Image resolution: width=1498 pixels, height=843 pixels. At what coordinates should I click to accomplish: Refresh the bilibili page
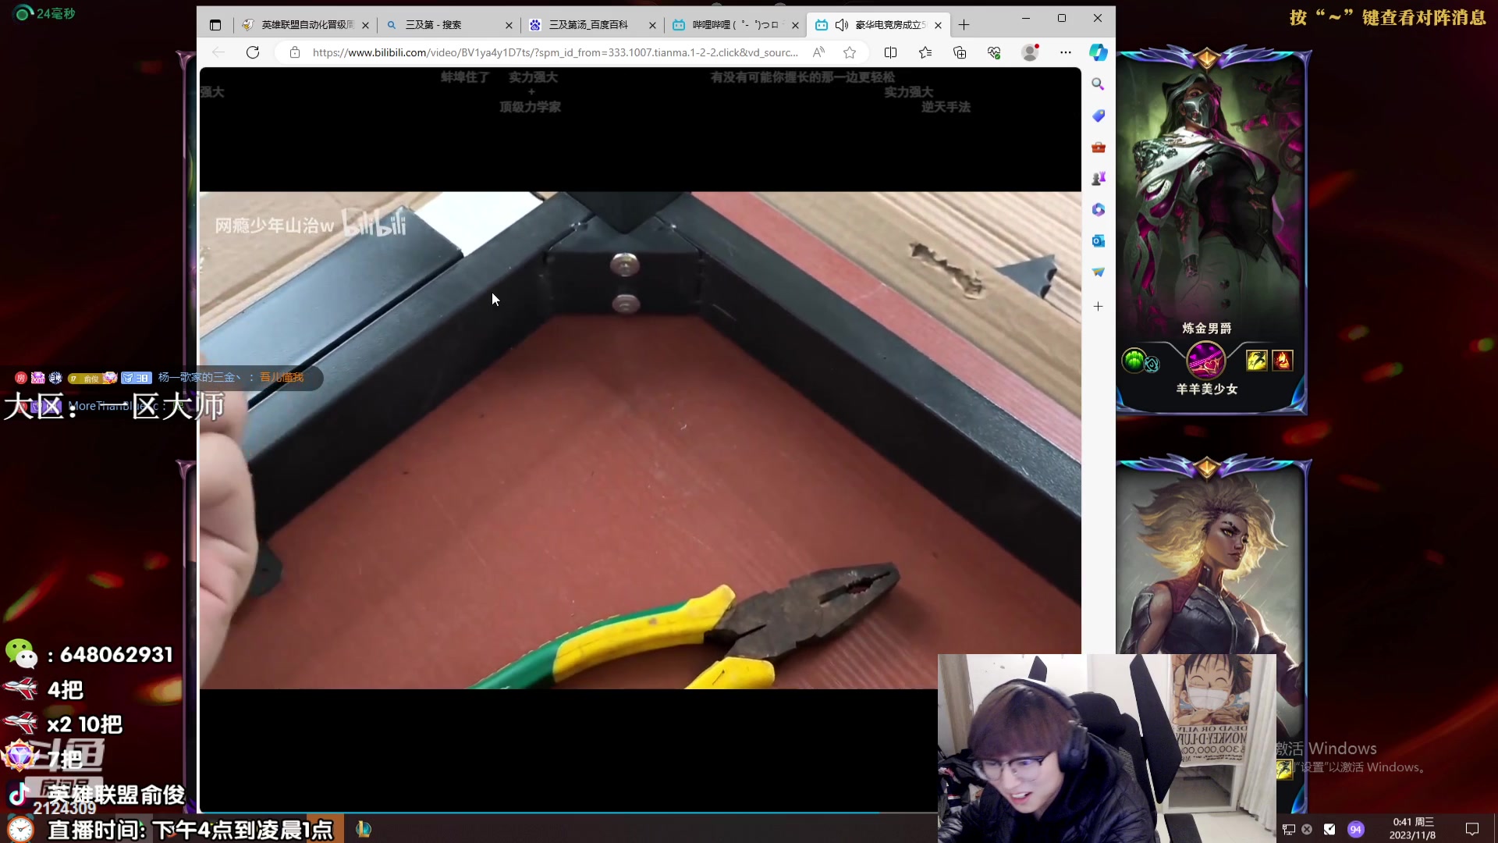253,52
